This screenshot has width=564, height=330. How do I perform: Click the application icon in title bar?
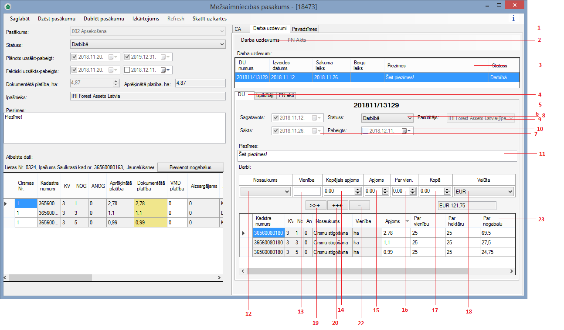click(x=7, y=7)
